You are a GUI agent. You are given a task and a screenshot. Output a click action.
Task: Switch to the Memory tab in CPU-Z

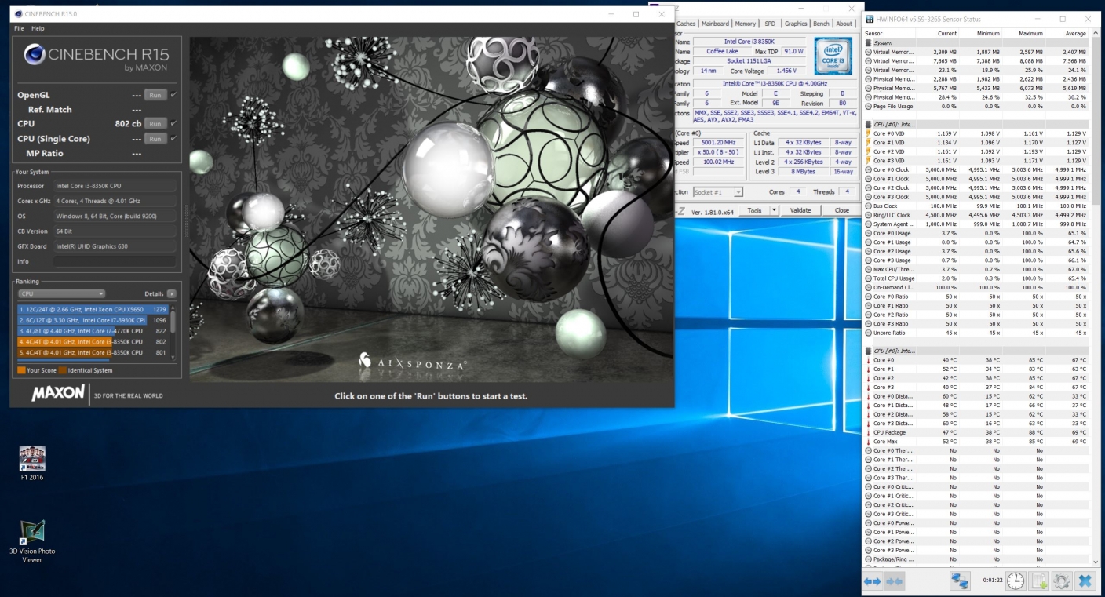coord(746,24)
